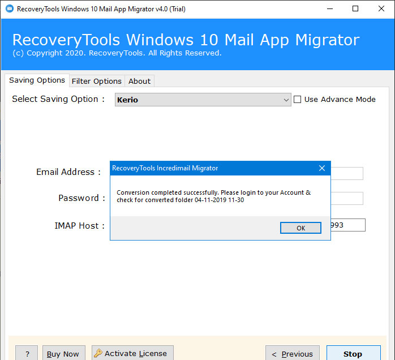The height and width of the screenshot is (360, 395).
Task: Maximize the Mail App Migrator window
Action: click(355, 8)
